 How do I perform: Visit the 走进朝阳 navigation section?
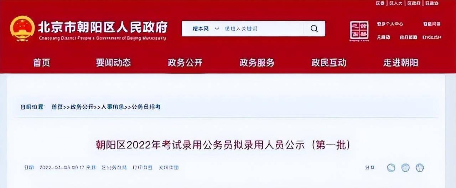pos(400,63)
